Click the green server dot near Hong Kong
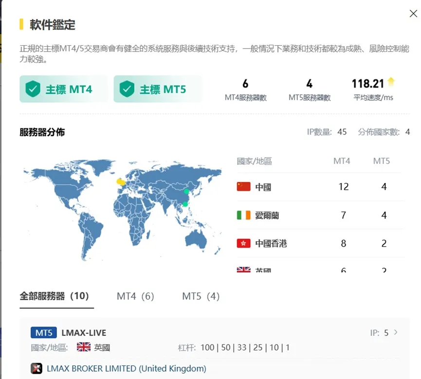This screenshot has width=421, height=379. [x=185, y=204]
